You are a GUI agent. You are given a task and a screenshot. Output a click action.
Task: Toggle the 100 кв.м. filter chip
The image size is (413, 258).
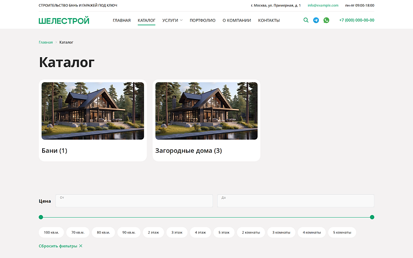point(52,232)
